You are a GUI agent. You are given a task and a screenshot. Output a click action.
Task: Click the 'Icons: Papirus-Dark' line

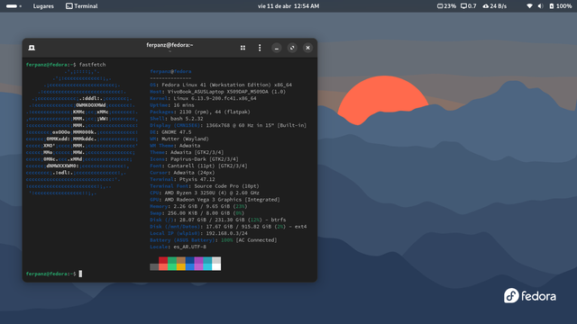point(194,159)
